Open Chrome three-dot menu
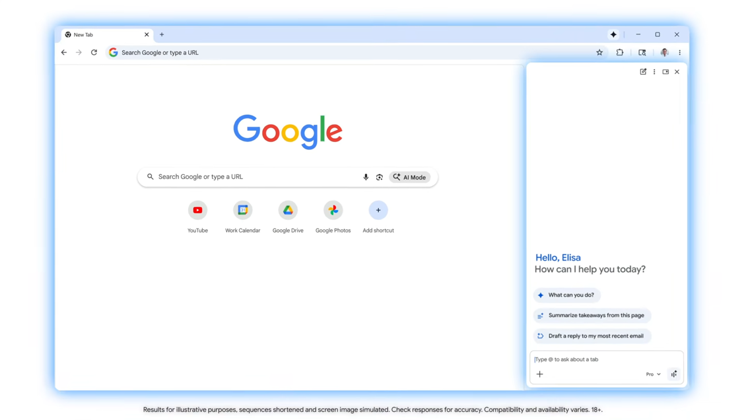Screen dimensions: 746x420 [x=679, y=52]
